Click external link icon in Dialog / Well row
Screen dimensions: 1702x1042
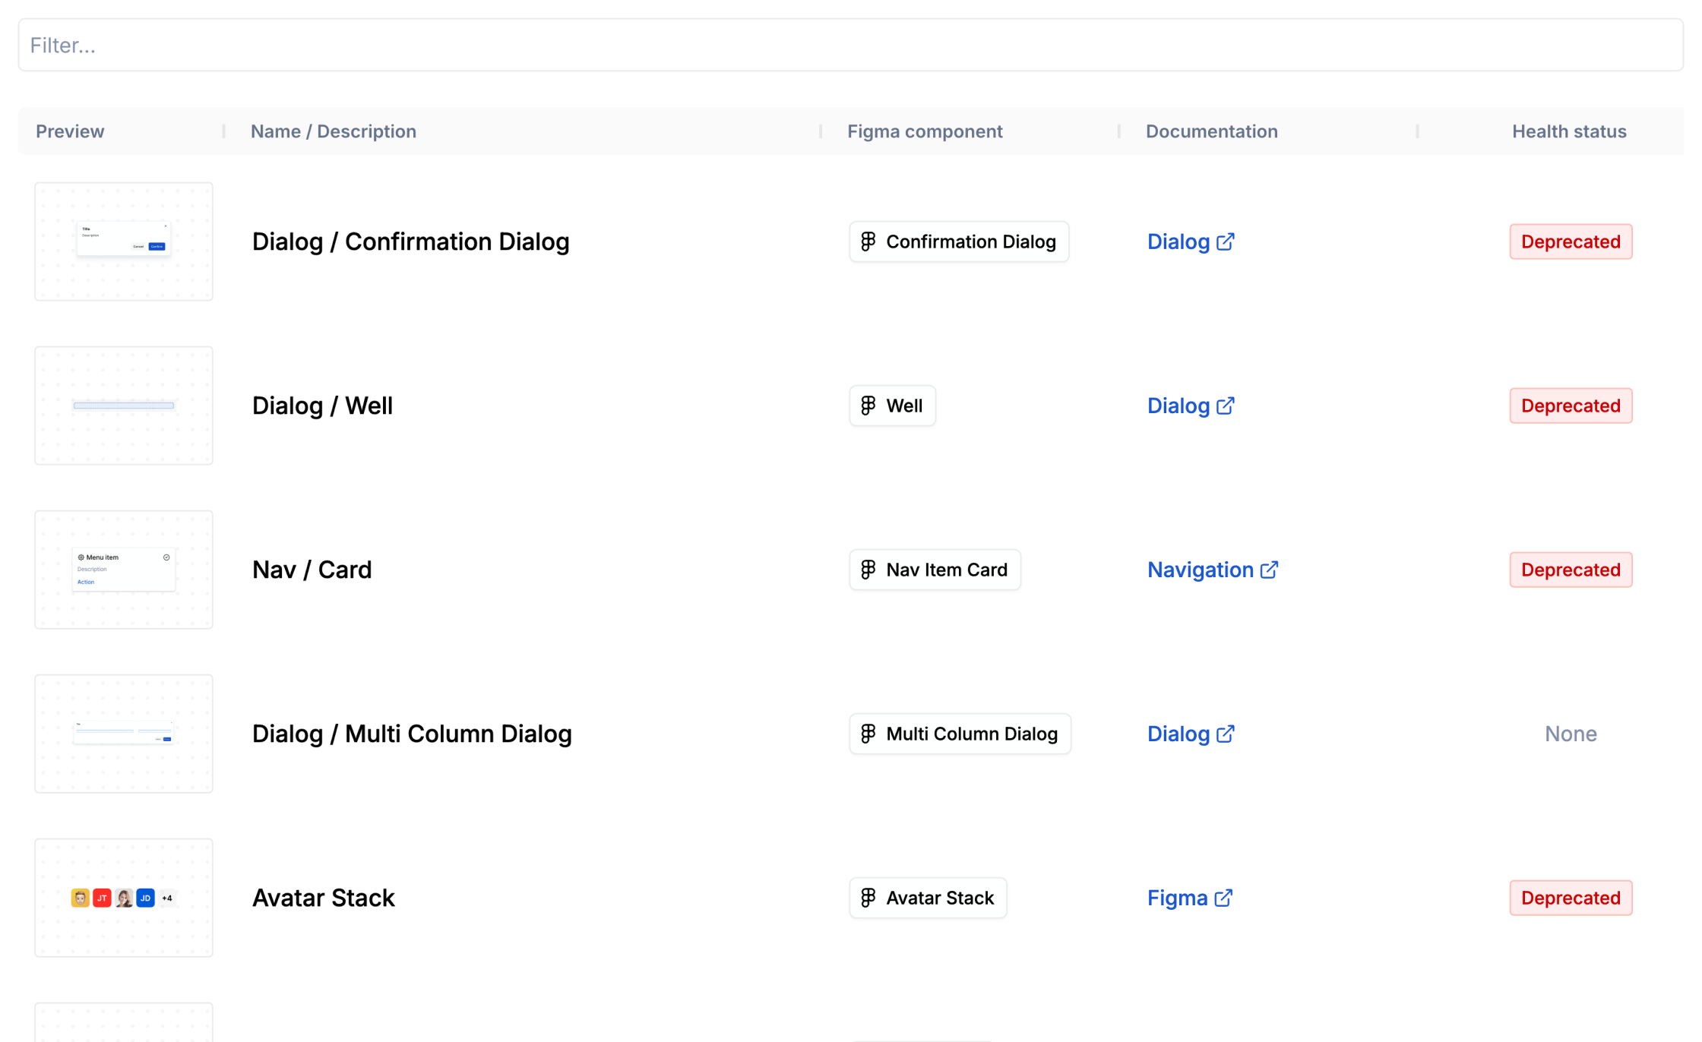point(1225,406)
